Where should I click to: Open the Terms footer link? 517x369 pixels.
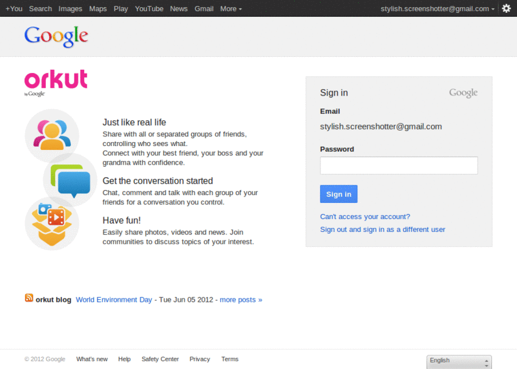230,359
